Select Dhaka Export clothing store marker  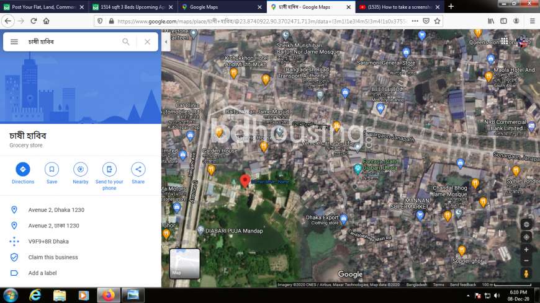[343, 218]
